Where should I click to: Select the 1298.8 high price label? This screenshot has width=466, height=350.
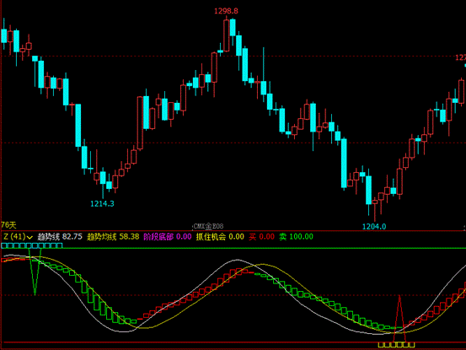click(x=226, y=11)
